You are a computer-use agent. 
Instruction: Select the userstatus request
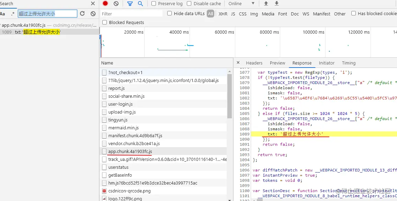[x=164, y=167]
